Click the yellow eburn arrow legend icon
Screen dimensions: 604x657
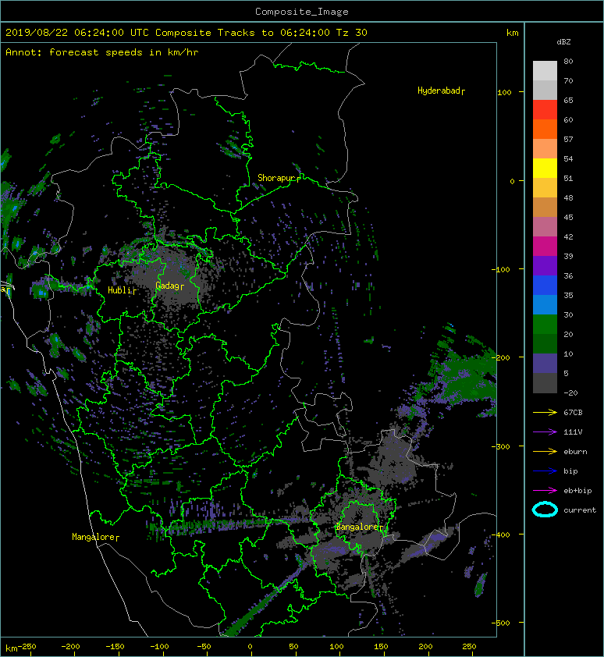(545, 452)
